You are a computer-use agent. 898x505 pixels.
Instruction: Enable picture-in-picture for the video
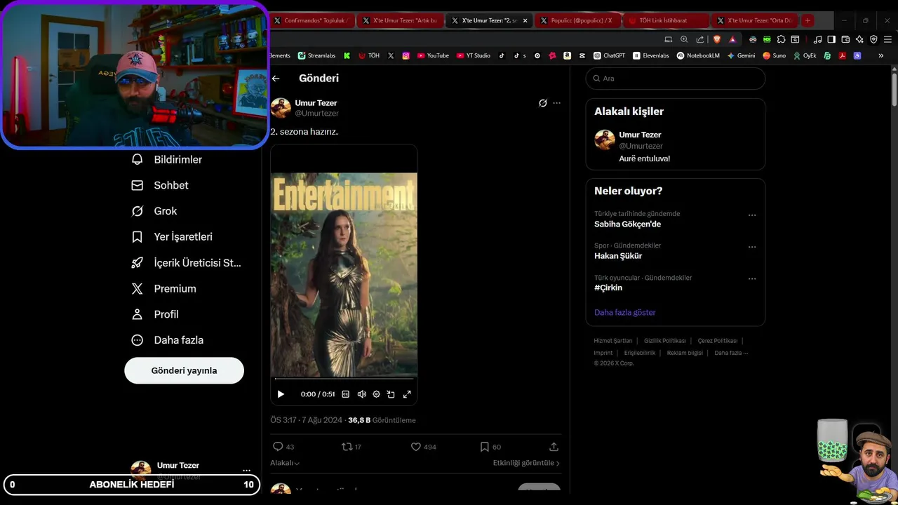391,394
